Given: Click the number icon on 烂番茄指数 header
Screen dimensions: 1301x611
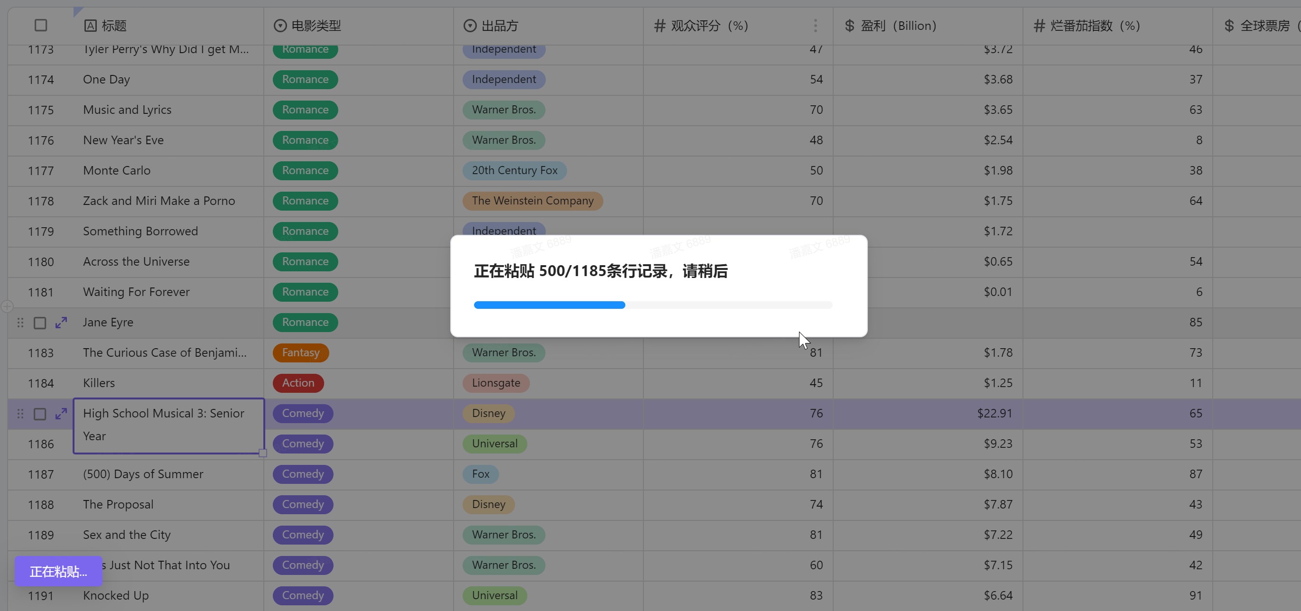Looking at the screenshot, I should tap(1040, 26).
